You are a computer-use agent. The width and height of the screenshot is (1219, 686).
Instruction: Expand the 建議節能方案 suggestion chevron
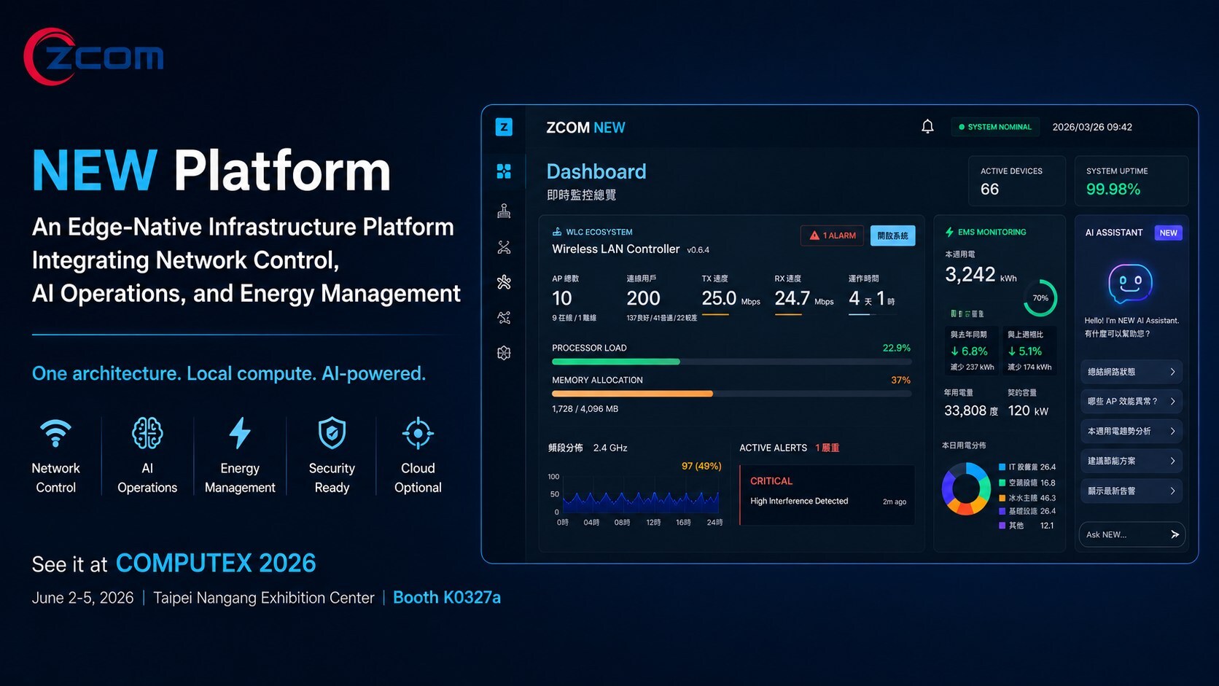[1172, 461]
